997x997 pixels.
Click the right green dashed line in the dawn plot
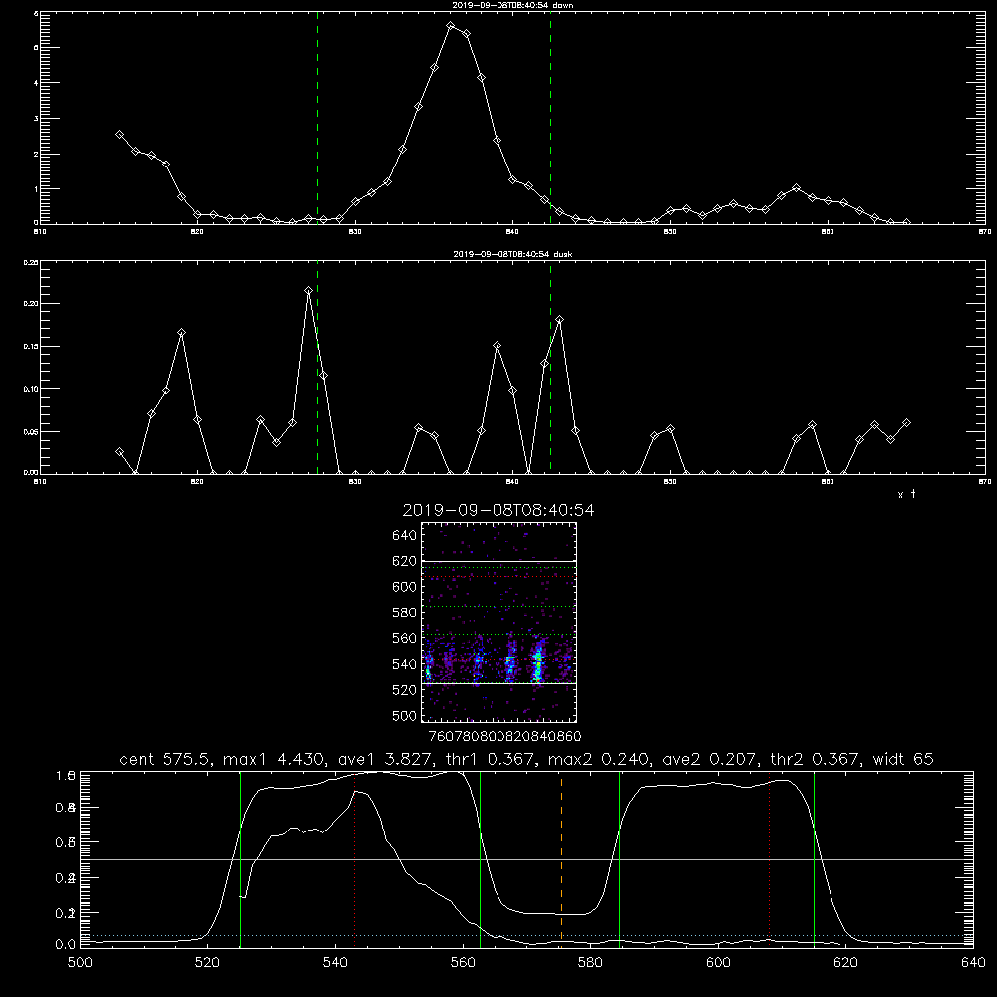(550, 119)
